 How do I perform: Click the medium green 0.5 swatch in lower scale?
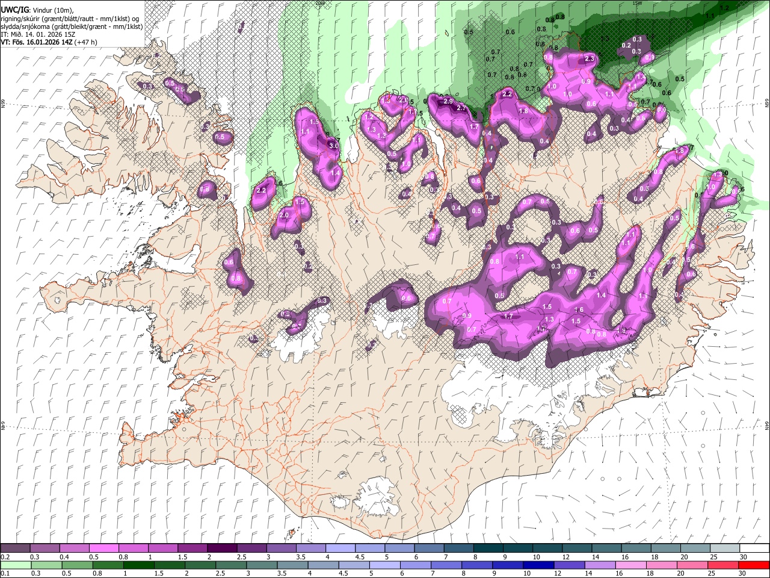[77, 565]
